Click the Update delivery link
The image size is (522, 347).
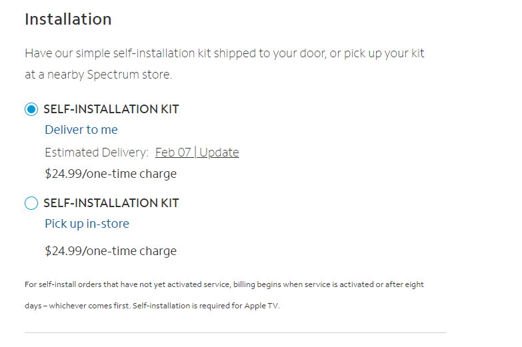219,153
